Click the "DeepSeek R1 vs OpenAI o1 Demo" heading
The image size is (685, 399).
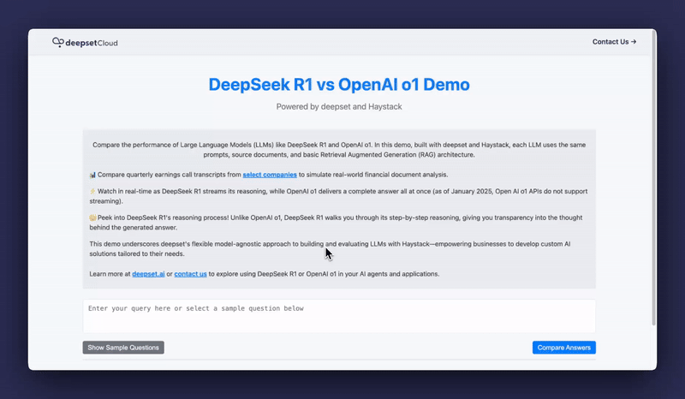click(339, 85)
